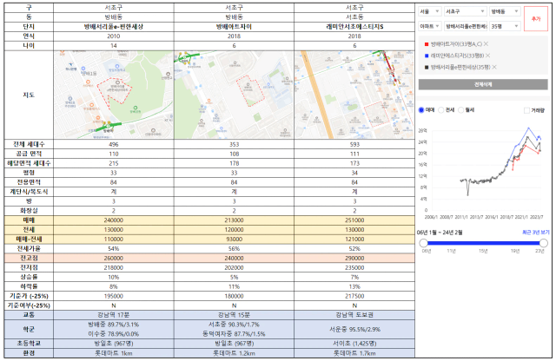The height and width of the screenshot is (361, 556).
Task: Click the 강남역 도보권 transit cell
Action: (354, 315)
